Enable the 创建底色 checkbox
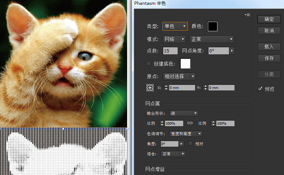The width and height of the screenshot is (284, 175). tap(149, 64)
